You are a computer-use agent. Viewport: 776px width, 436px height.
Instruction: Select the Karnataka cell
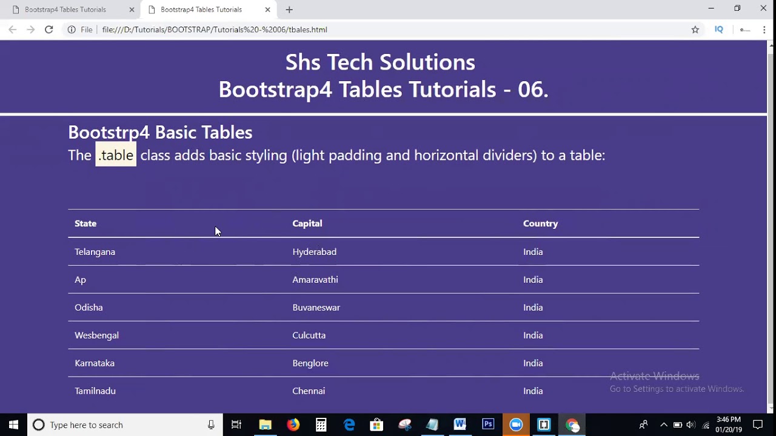[95, 363]
